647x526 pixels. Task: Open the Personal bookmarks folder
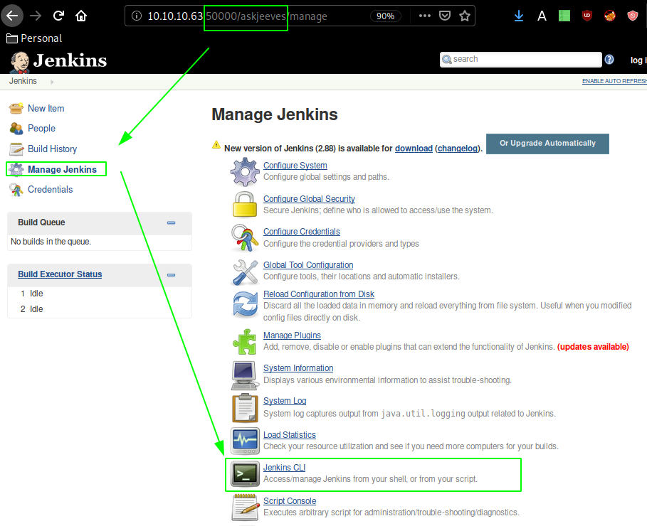[34, 38]
